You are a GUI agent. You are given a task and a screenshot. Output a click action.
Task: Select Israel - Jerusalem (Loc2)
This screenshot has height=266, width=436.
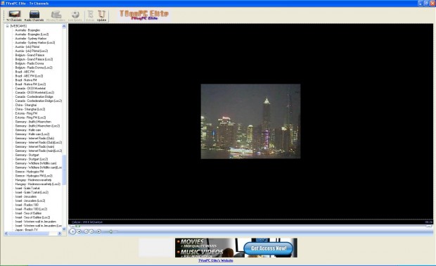30,201
